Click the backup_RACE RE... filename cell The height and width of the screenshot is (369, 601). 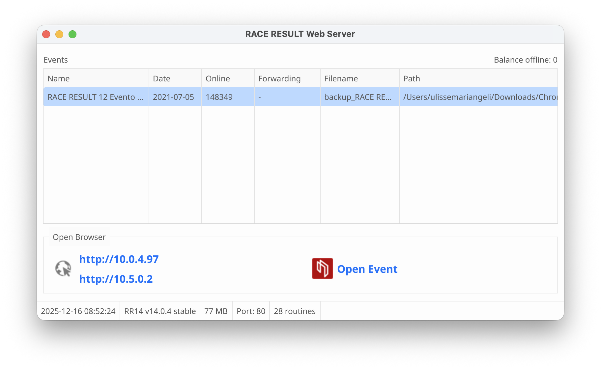[358, 97]
